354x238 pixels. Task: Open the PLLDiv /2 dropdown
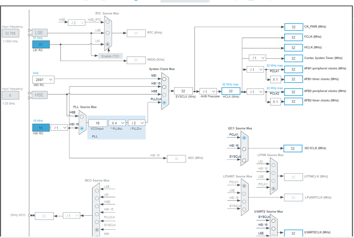coord(136,123)
